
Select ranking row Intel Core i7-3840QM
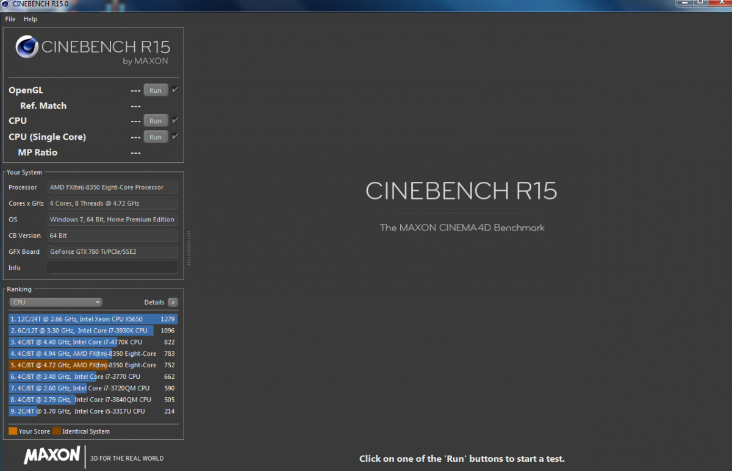[x=93, y=400]
